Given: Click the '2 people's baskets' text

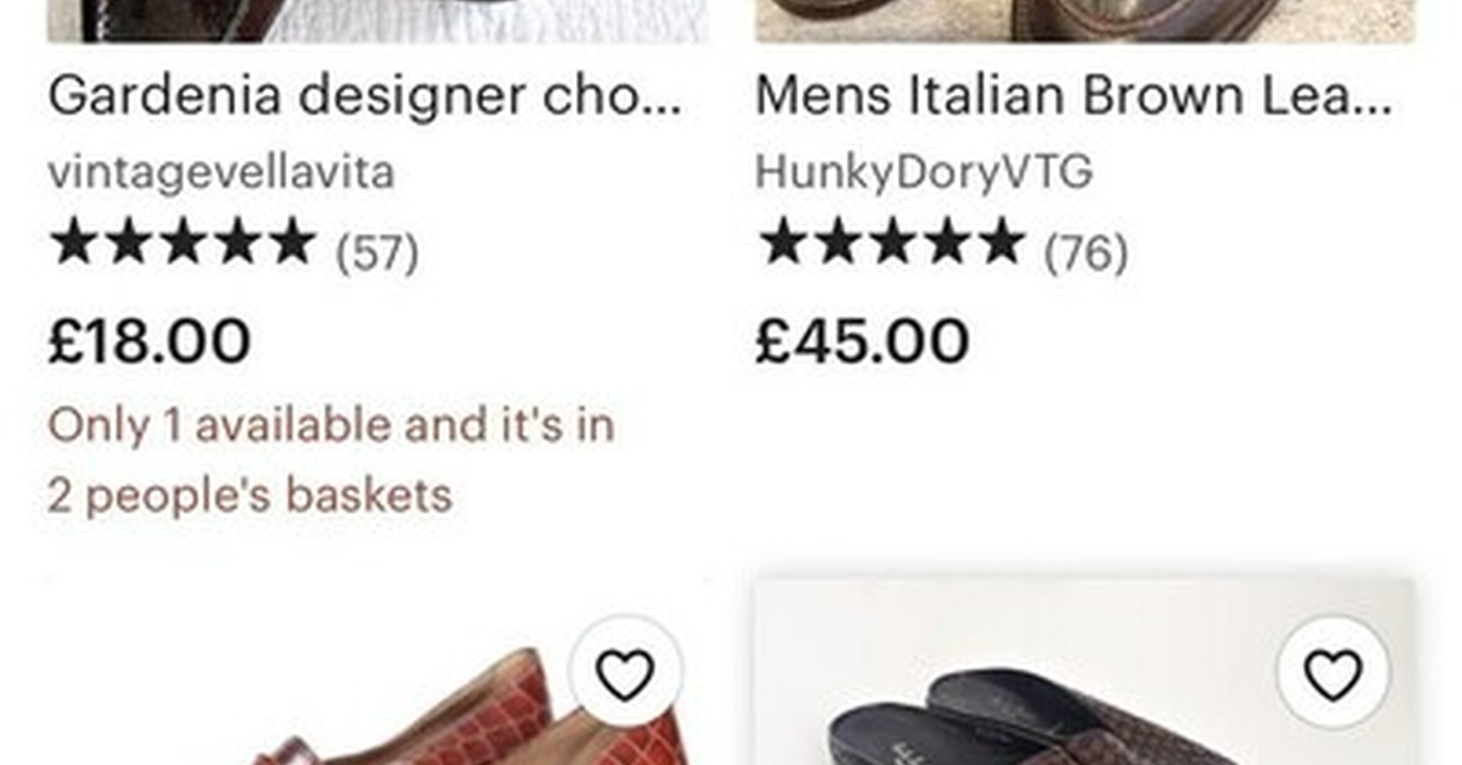Looking at the screenshot, I should pyautogui.click(x=249, y=496).
